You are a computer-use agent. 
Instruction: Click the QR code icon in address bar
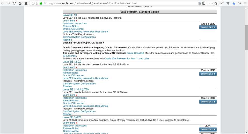click(200, 3)
